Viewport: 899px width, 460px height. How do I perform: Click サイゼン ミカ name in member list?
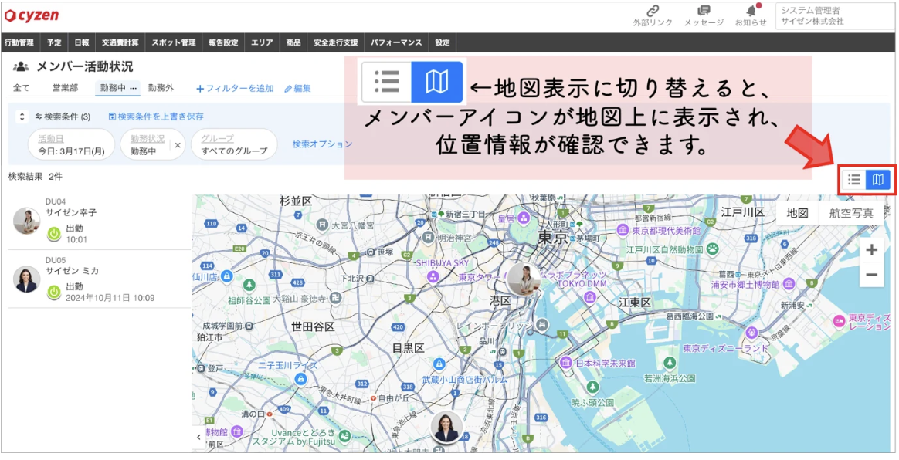(73, 271)
